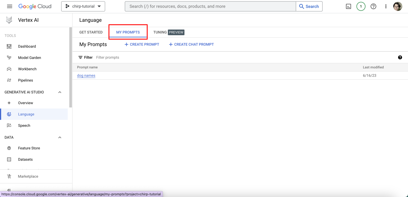Click the Model Garden sprout icon

[x=9, y=58]
